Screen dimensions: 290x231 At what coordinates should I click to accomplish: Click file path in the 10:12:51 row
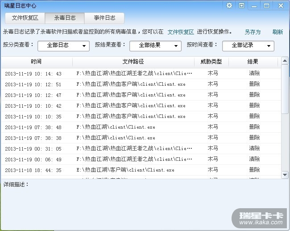[x=131, y=84]
